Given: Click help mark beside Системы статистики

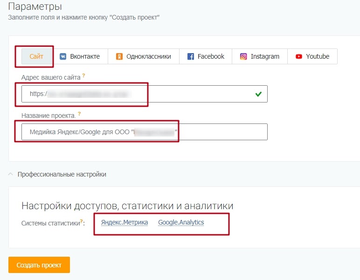Looking at the screenshot, I should pos(81,221).
